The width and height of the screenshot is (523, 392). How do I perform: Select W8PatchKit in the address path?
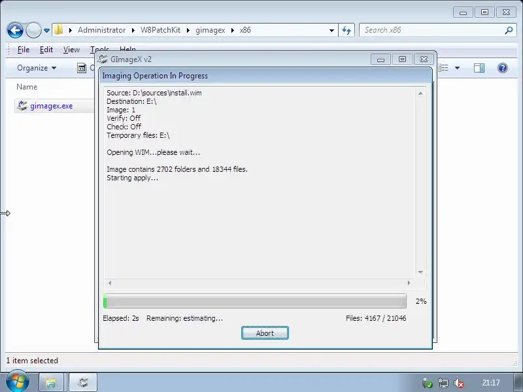(x=160, y=30)
